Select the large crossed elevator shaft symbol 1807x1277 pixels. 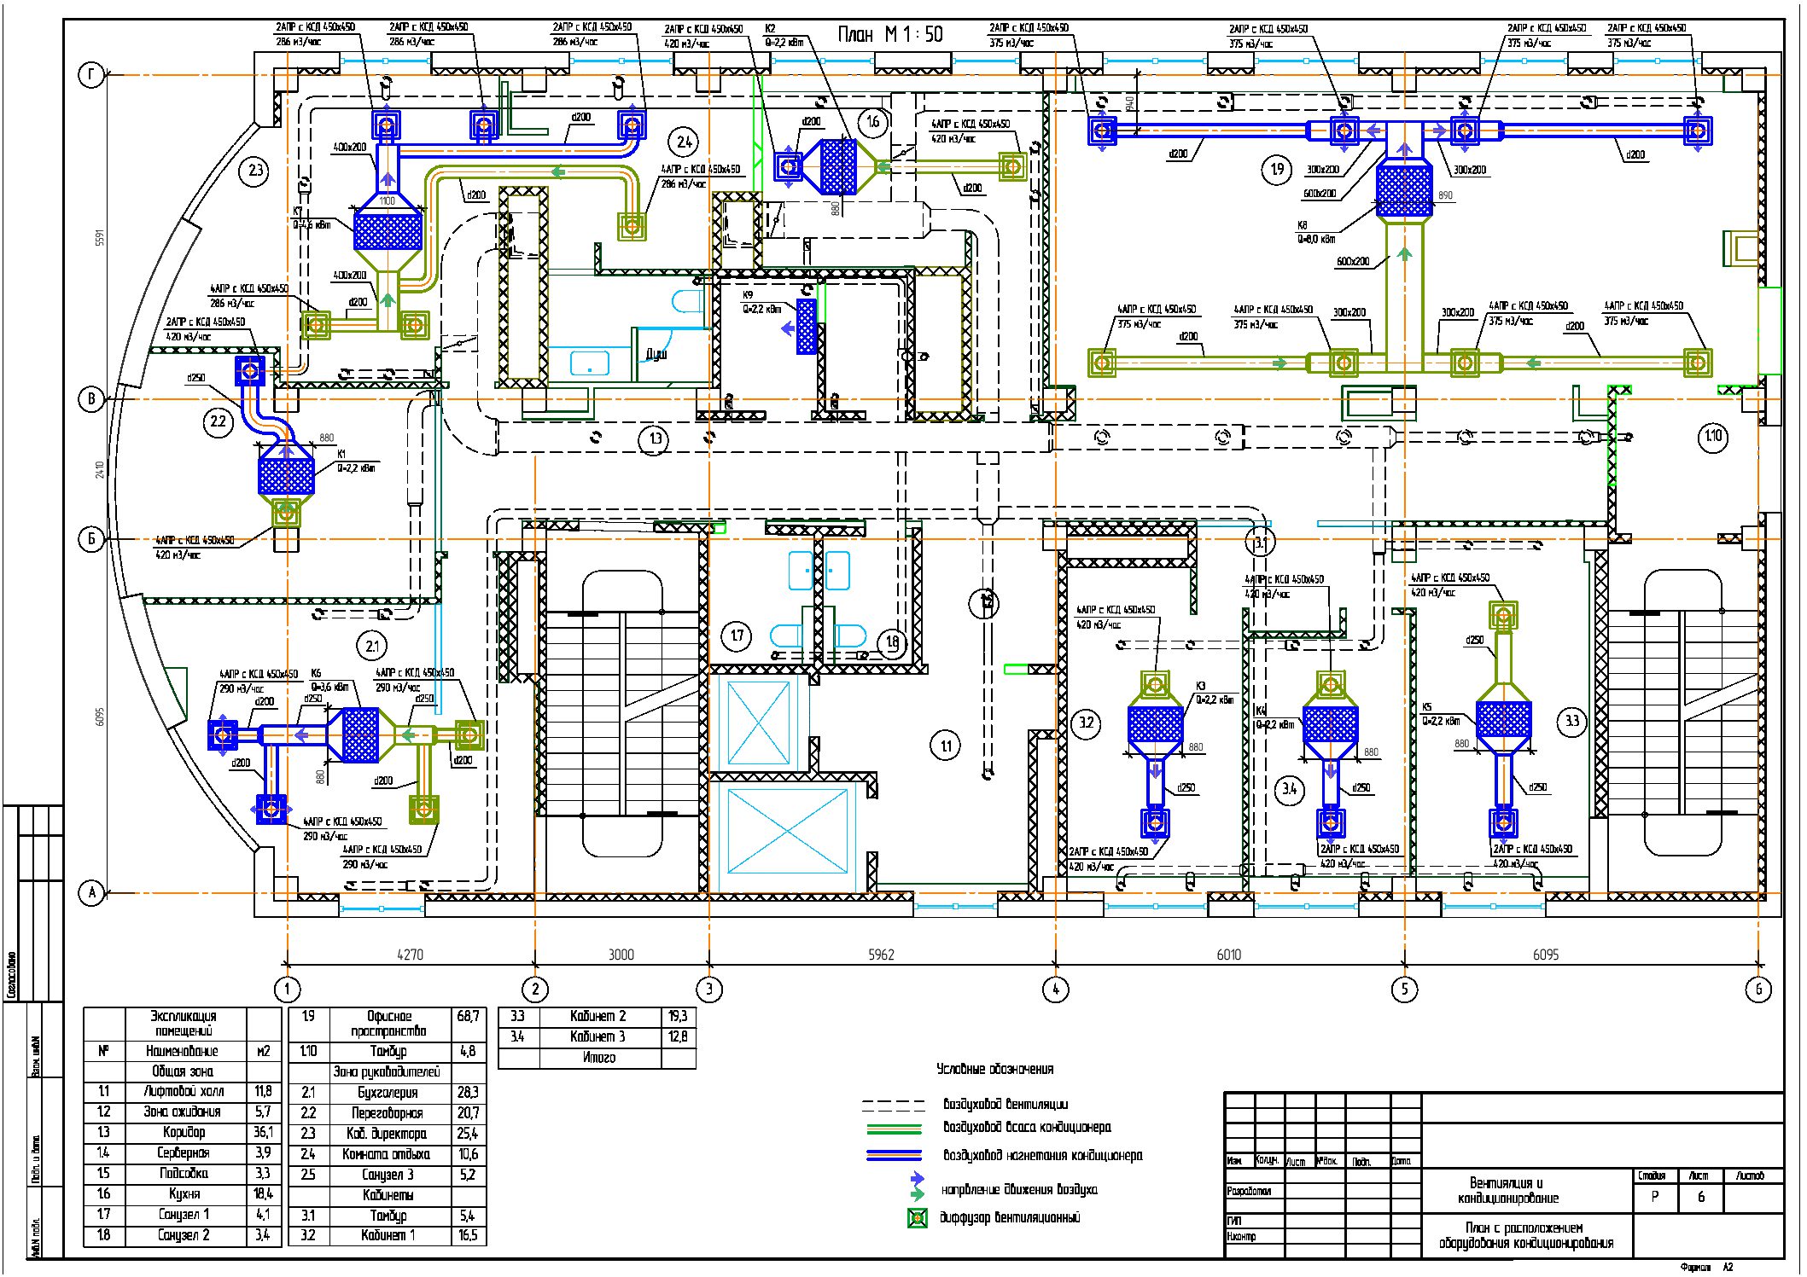click(786, 832)
